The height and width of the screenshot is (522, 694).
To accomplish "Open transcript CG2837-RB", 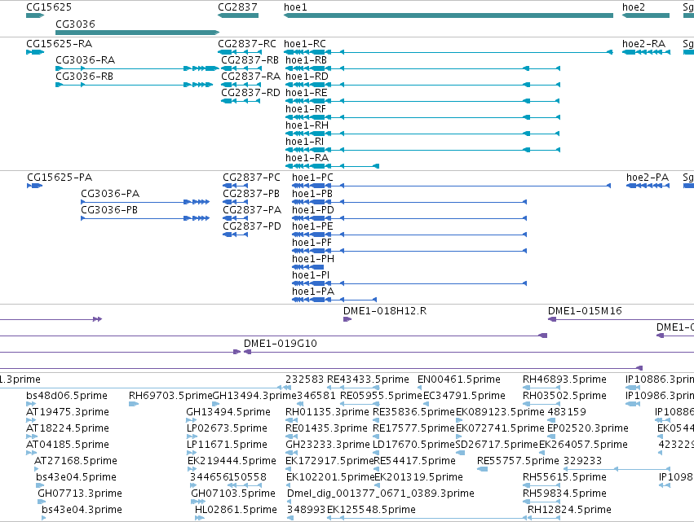I will coord(250,60).
